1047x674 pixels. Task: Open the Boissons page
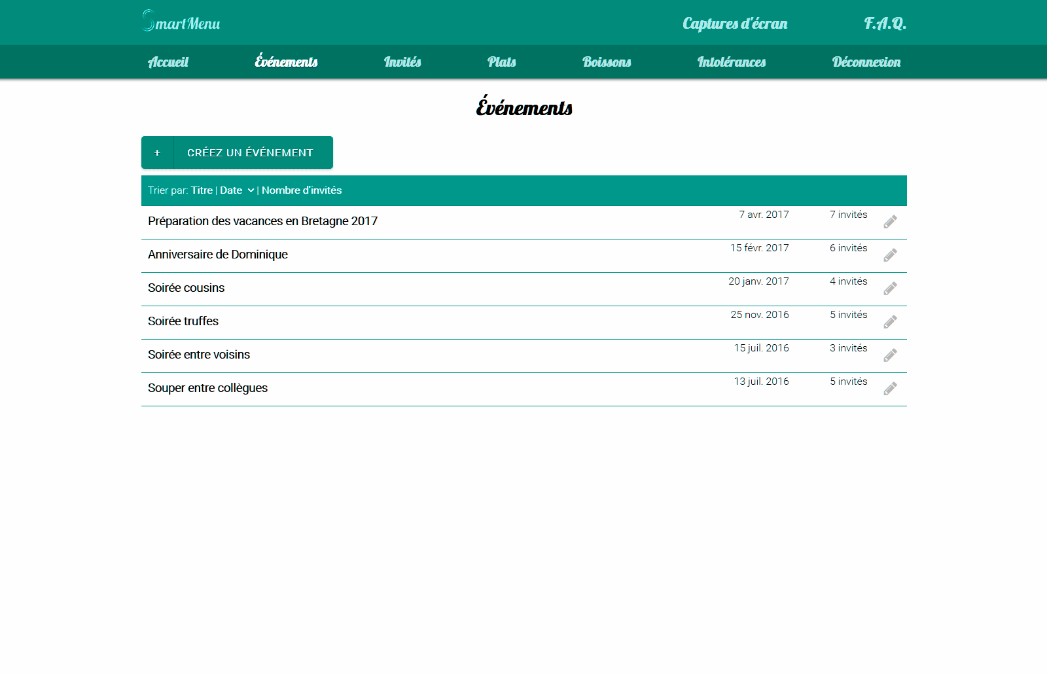click(x=607, y=62)
